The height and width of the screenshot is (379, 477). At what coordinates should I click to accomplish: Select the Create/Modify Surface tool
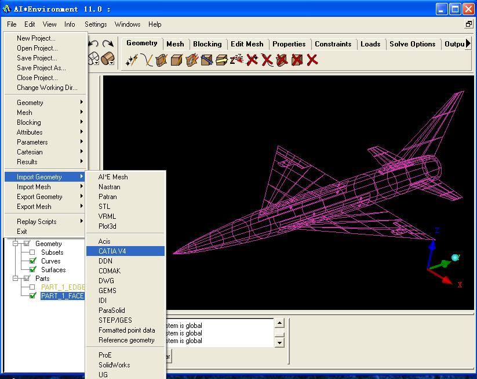point(162,60)
